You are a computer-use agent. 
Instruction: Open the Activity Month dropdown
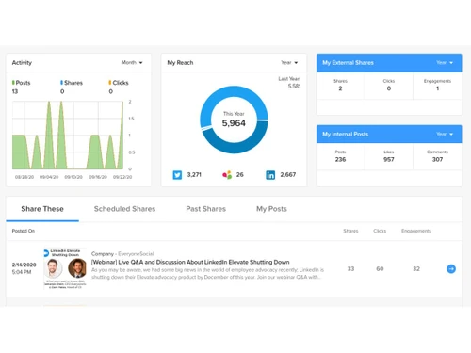(x=132, y=62)
